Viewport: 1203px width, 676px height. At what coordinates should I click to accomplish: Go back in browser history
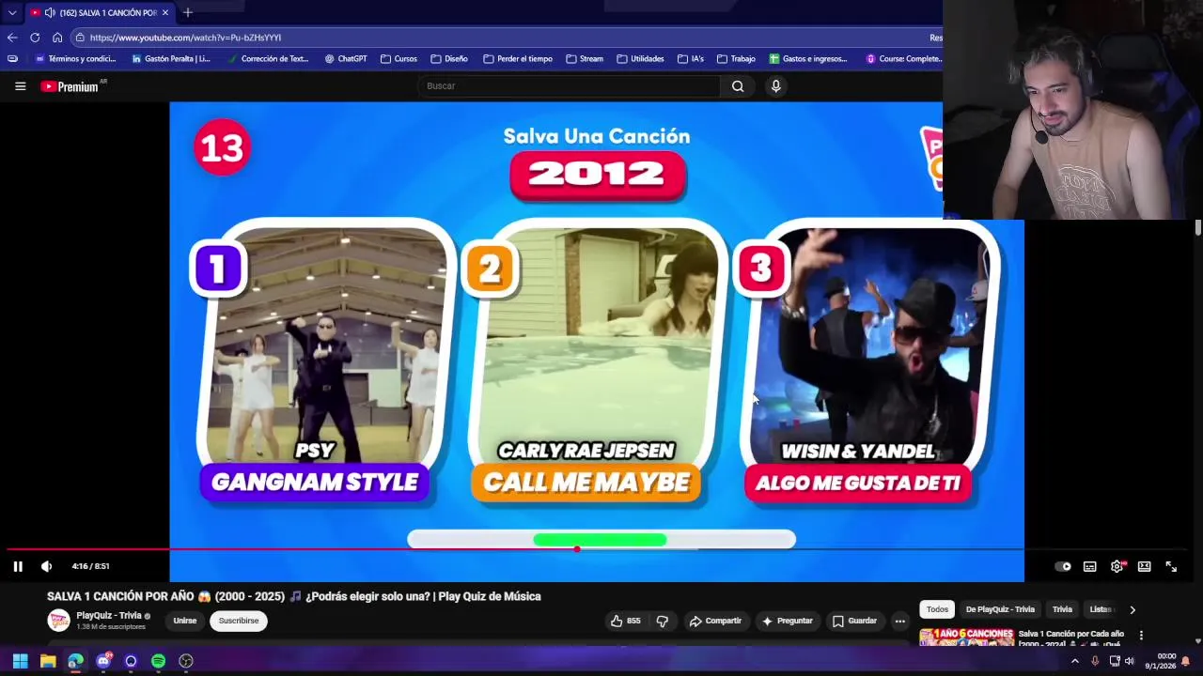tap(12, 38)
